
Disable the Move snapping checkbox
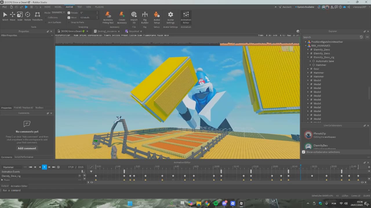point(69,18)
